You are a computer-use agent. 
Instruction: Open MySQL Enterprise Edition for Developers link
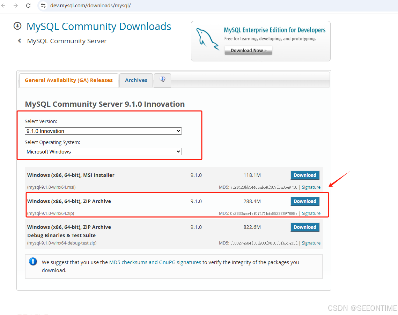click(x=274, y=30)
